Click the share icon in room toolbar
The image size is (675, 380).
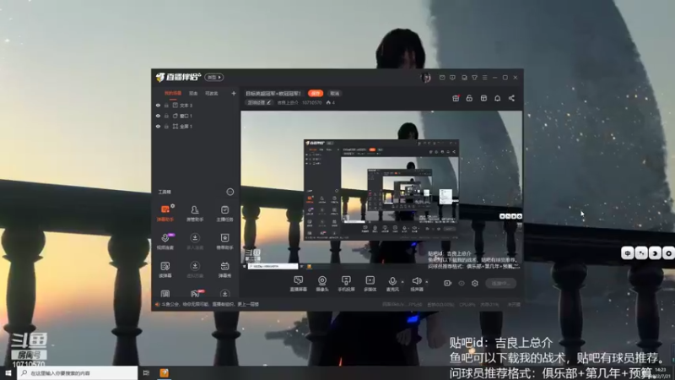(x=511, y=98)
